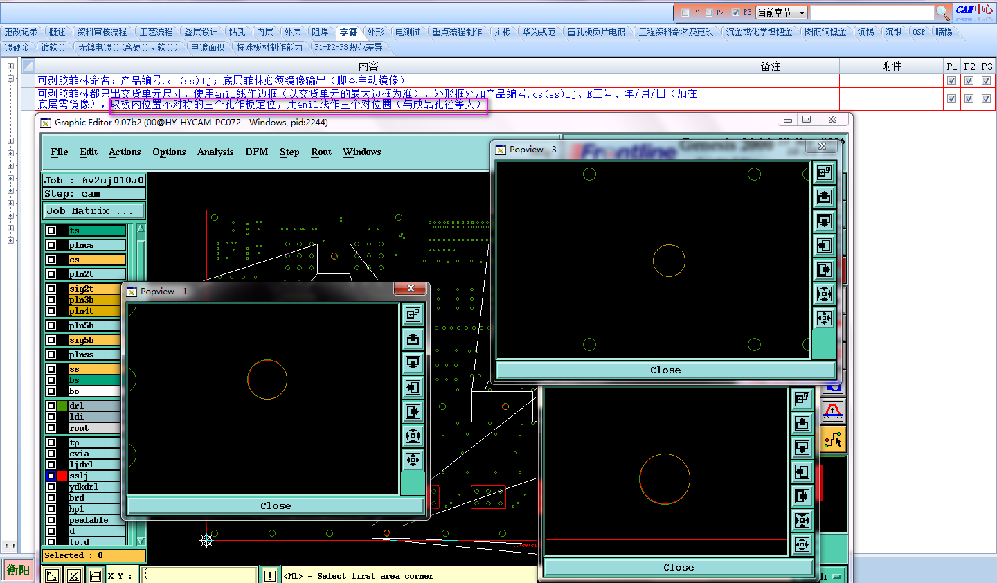Image resolution: width=997 pixels, height=583 pixels.
Task: Zoom in icon in Popview - 3
Action: pos(824,294)
